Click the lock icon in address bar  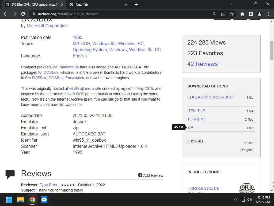point(34,14)
